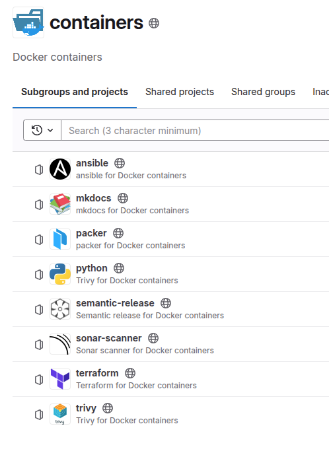Click 'mkdocs for Docker containers' description
This screenshot has width=329, height=455.
(132, 211)
